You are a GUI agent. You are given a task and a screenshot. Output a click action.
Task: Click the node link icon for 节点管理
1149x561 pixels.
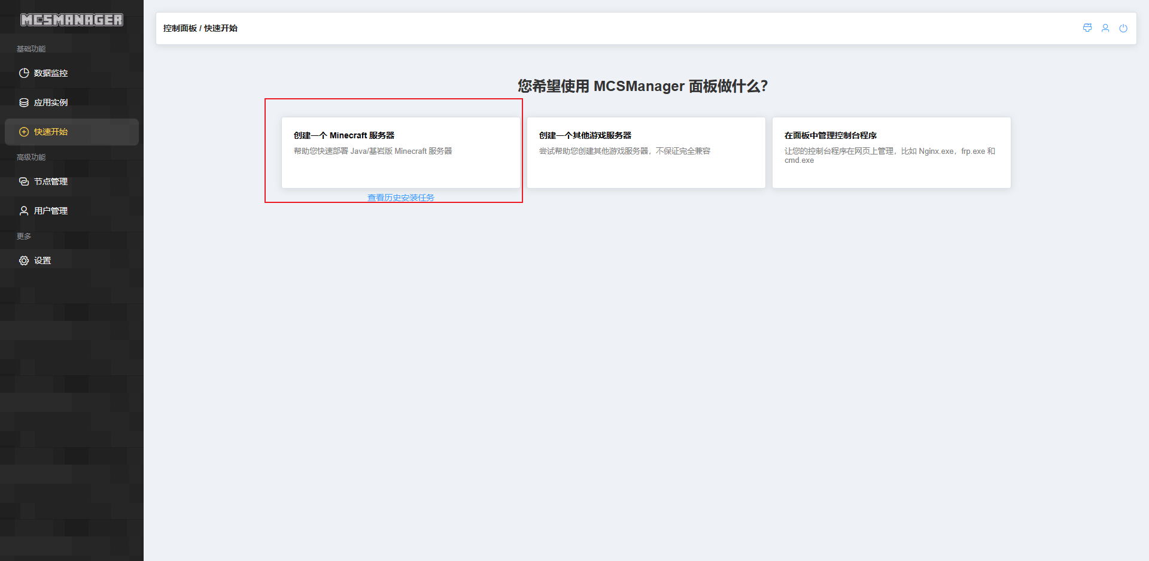click(x=24, y=181)
